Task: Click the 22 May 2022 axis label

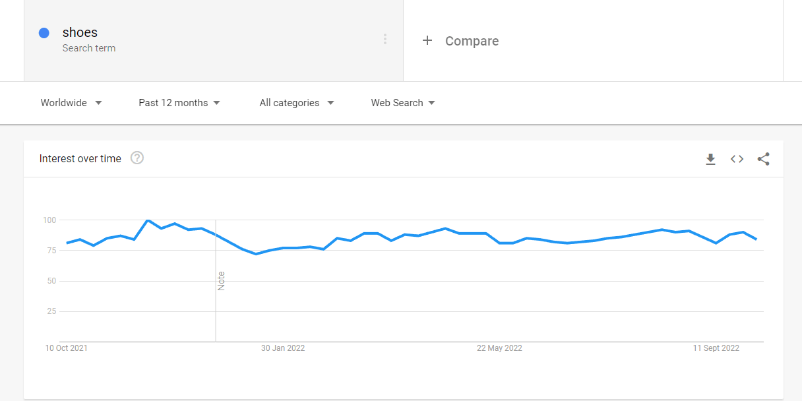Action: click(x=499, y=348)
